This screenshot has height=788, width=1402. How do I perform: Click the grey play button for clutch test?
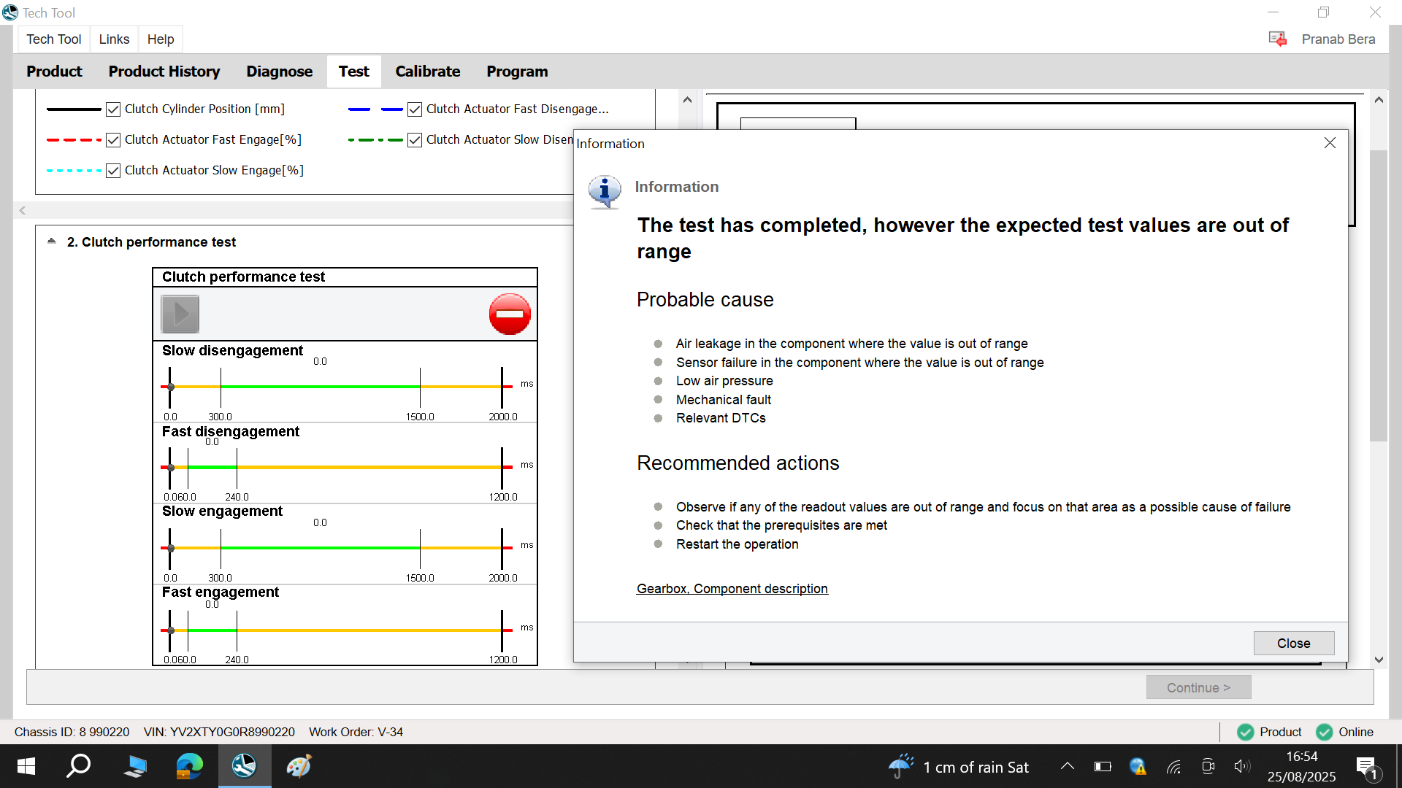pyautogui.click(x=180, y=314)
